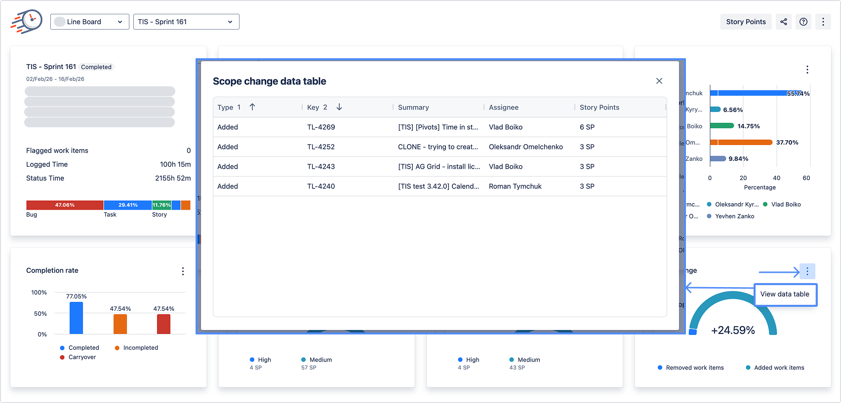
Task: Click issue key TL-4252
Action: click(x=321, y=147)
